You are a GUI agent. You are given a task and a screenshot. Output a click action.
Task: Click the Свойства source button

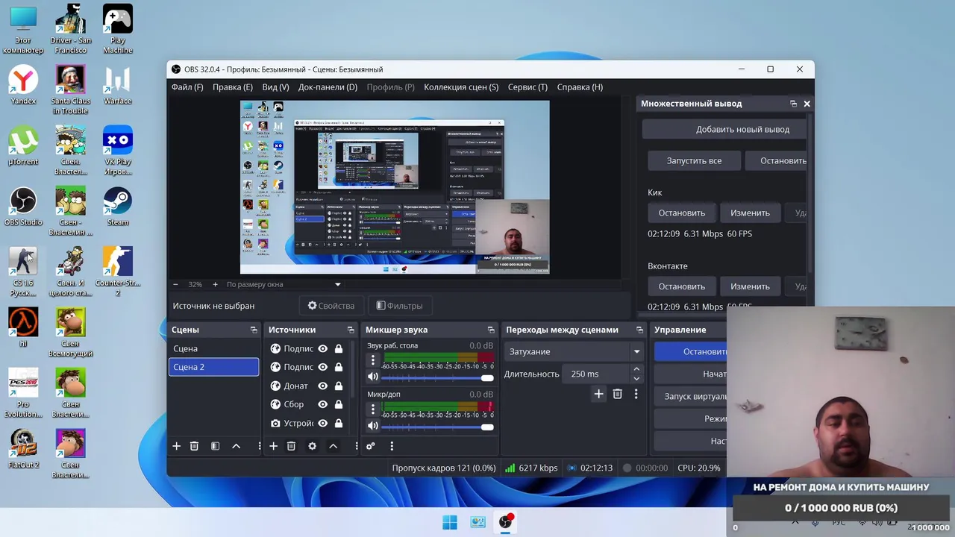(x=331, y=306)
